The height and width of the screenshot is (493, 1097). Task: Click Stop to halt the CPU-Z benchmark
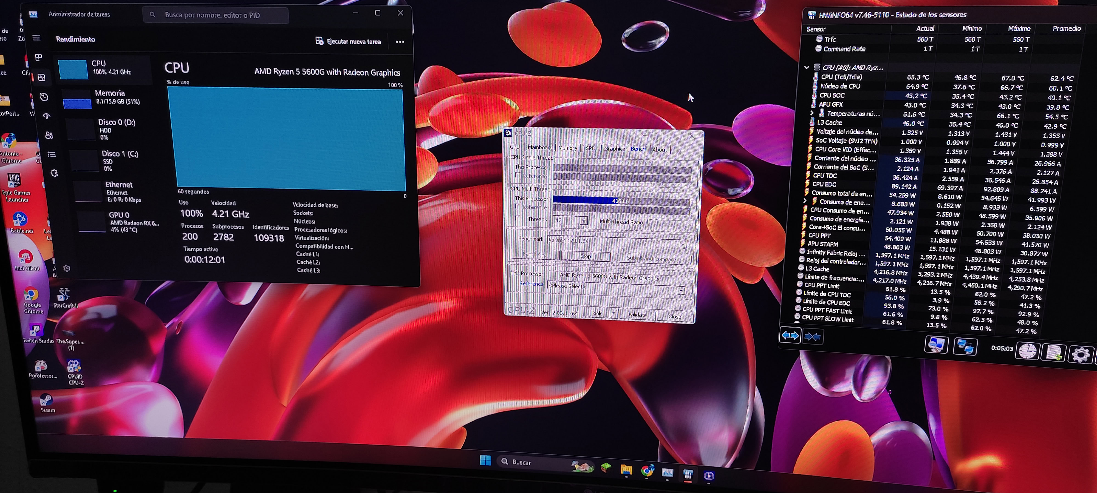(586, 256)
